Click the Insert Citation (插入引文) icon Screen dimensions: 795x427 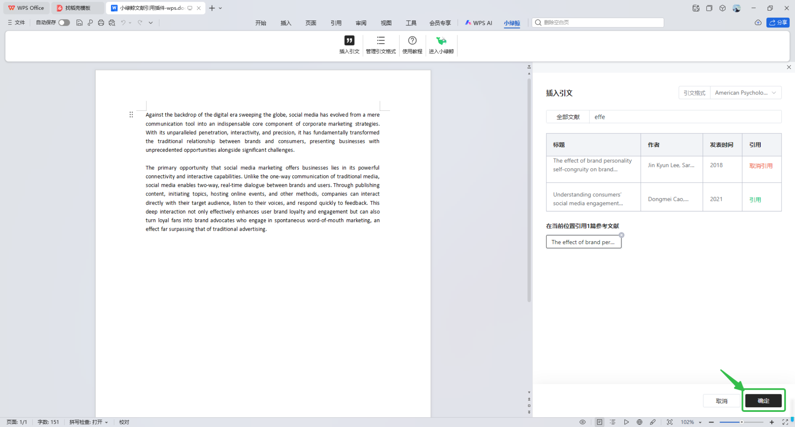[x=349, y=41]
